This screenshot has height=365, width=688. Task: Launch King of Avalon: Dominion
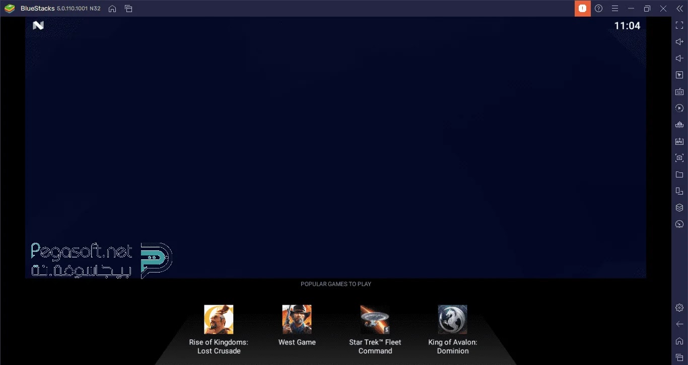453,319
